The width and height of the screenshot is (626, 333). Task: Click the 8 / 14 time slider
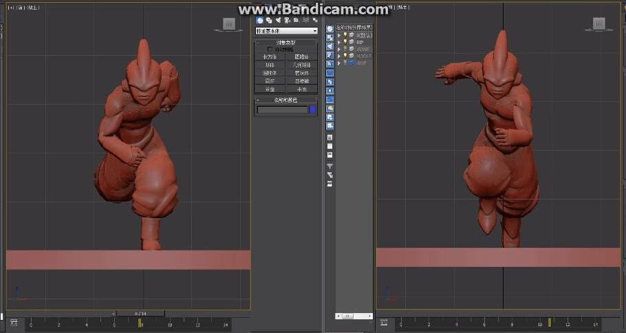coord(140,314)
